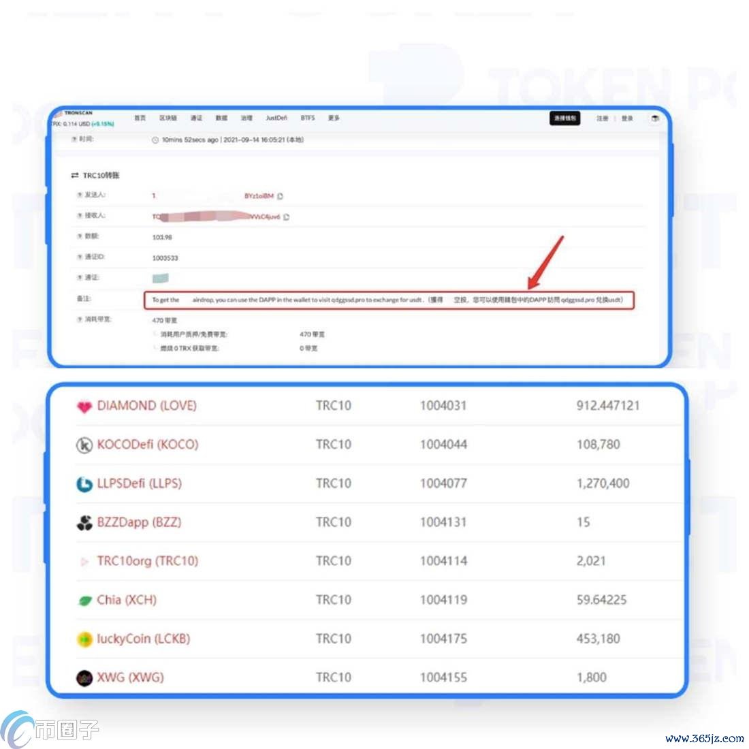
Task: Select the 470 带宽 consumed bandwidth value
Action: pyautogui.click(x=165, y=320)
